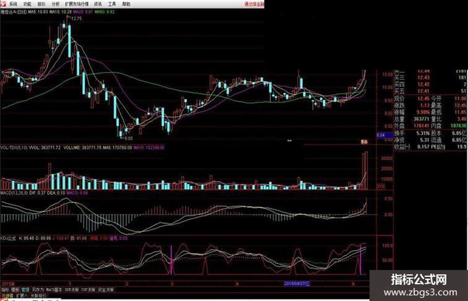Click the 现价 12.45 value
468x301 pixels.
[x=423, y=99]
